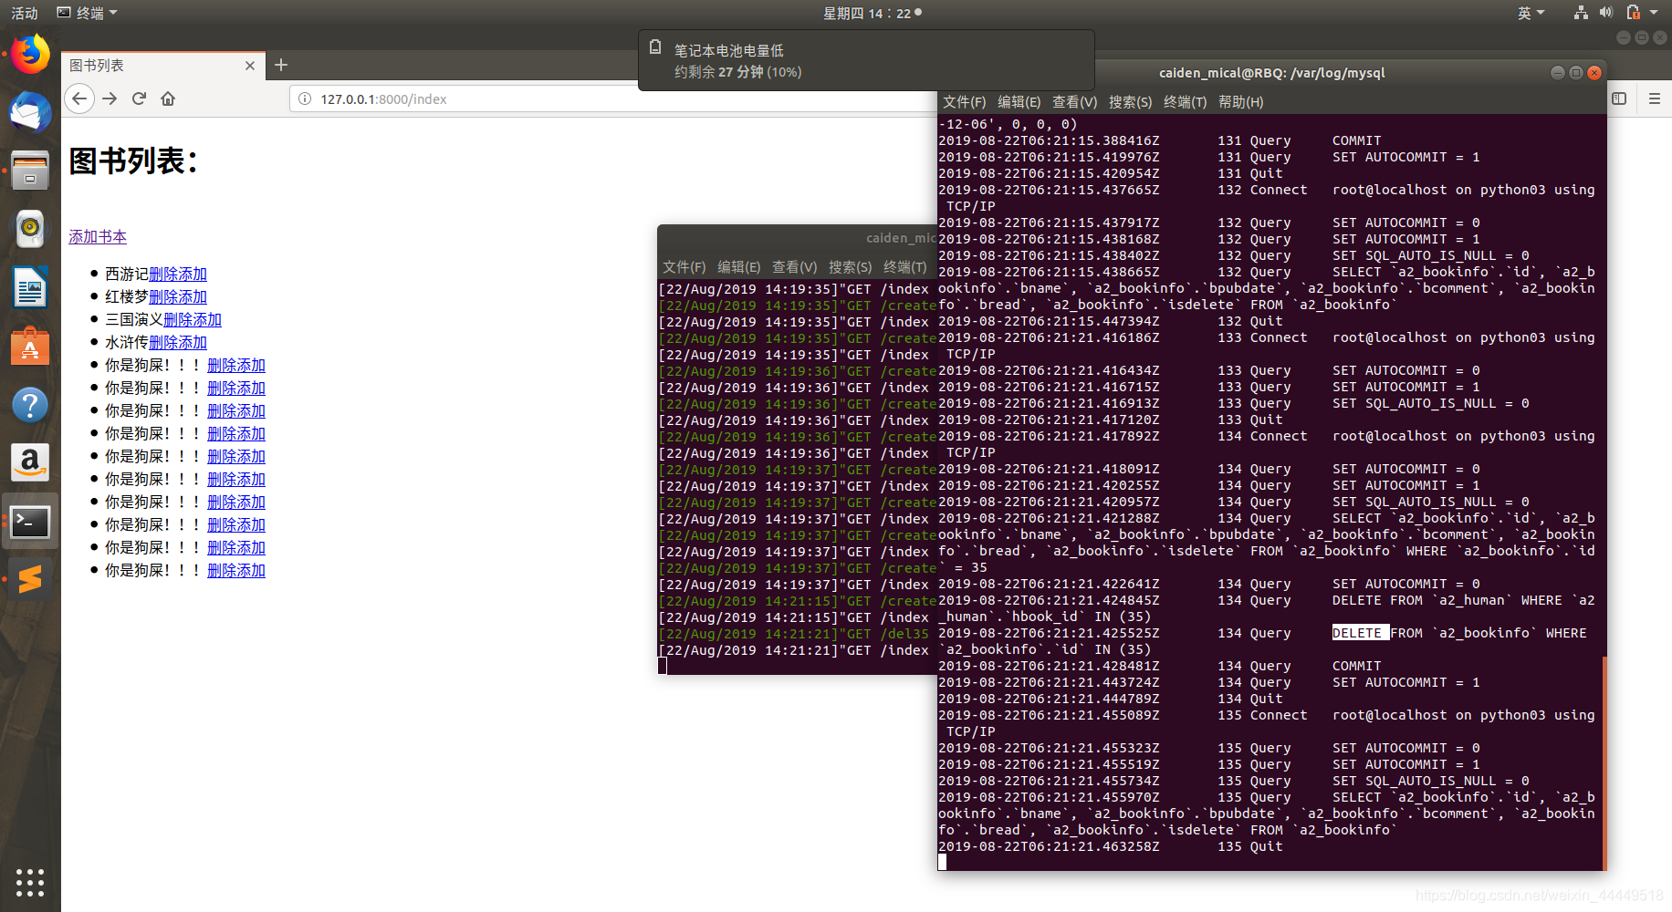The width and height of the screenshot is (1672, 912).
Task: Open 文件(F) menu in back terminal
Action: [x=684, y=267]
